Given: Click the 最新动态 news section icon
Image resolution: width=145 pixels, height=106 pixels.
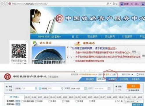Looking at the screenshot, I should click(77, 44).
